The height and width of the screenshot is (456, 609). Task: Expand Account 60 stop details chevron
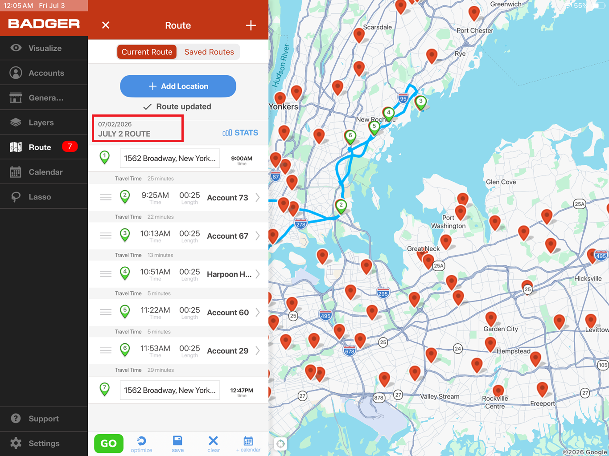click(258, 313)
